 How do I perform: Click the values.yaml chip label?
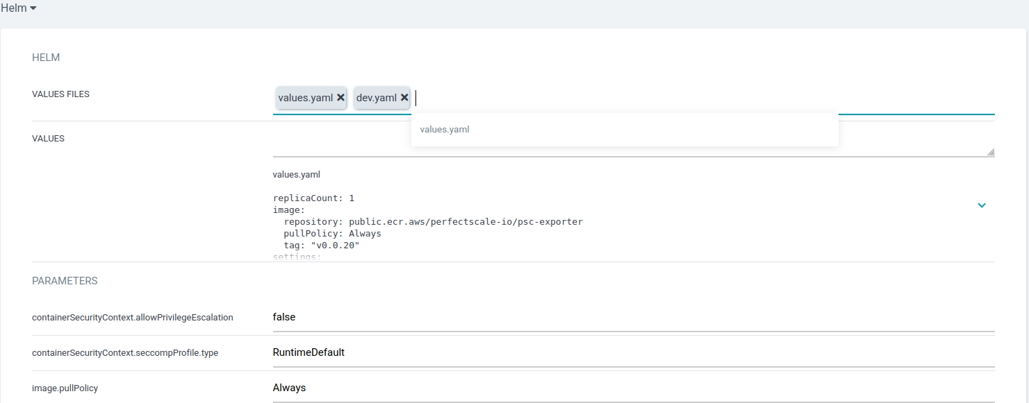coord(306,98)
